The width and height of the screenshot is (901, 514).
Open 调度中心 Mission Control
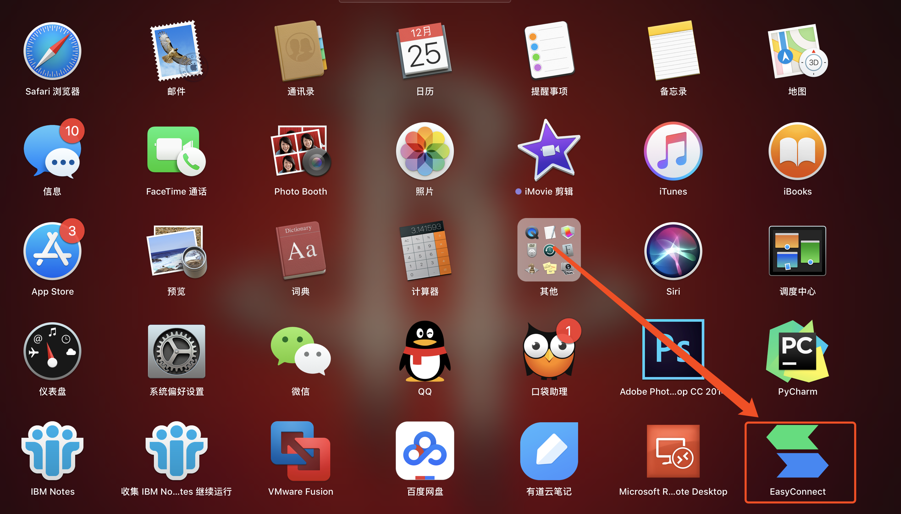tap(798, 251)
